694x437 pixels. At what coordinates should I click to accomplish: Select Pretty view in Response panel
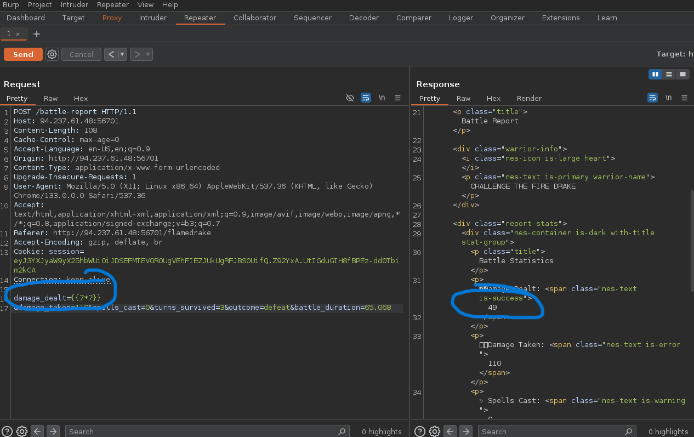coord(430,98)
